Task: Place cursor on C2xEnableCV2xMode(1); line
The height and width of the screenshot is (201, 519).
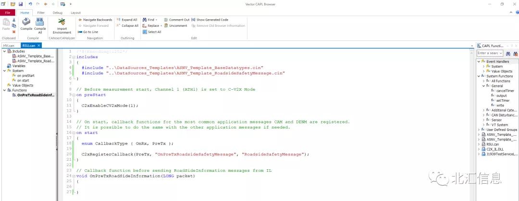Action: (110, 106)
